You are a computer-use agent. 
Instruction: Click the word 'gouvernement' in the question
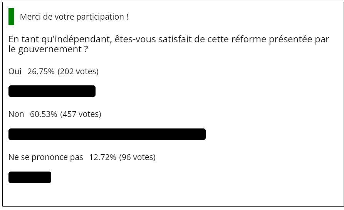click(50, 50)
